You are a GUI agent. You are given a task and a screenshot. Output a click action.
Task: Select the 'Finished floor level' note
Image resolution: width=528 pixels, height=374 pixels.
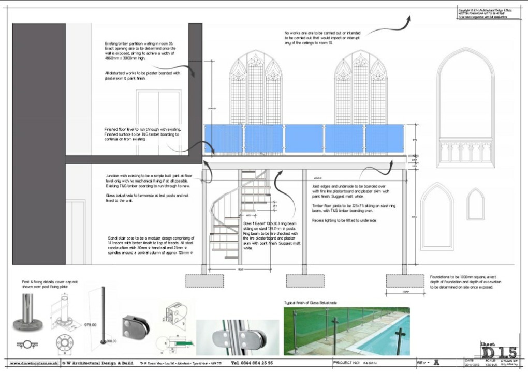coord(142,134)
